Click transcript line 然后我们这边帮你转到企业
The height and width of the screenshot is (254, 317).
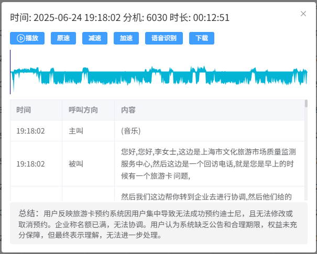point(206,196)
